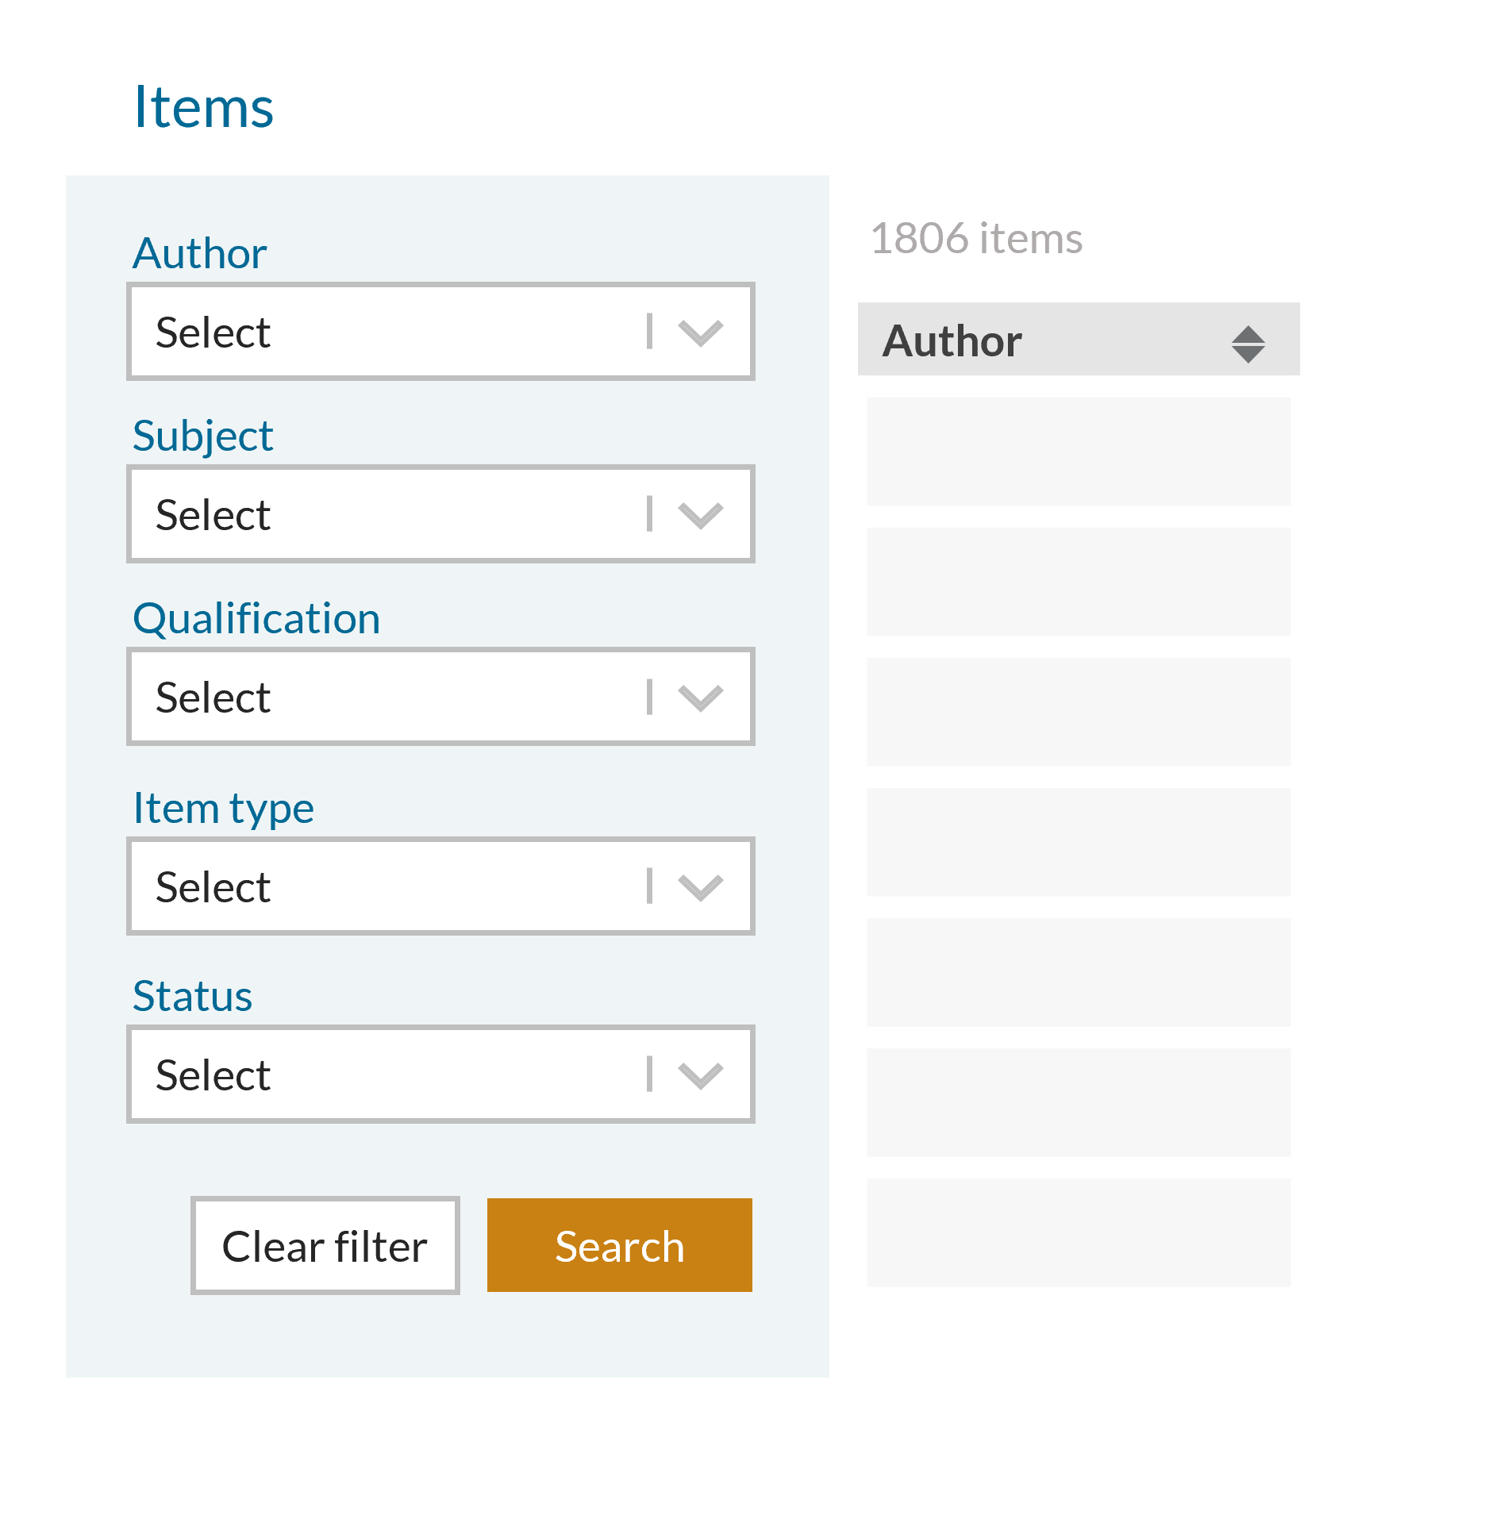Click the 1806 items count text

tap(976, 238)
